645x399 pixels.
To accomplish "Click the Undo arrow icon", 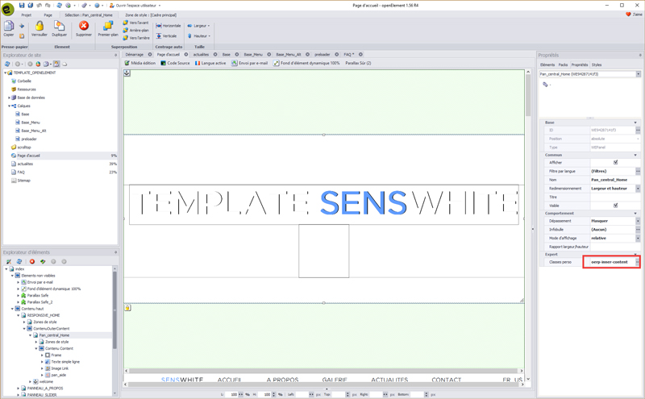I will 39,6.
